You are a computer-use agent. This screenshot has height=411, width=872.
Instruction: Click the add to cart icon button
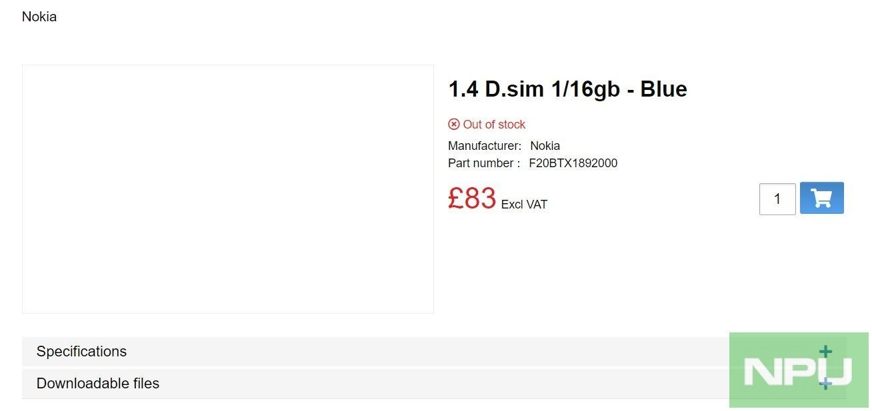[821, 198]
